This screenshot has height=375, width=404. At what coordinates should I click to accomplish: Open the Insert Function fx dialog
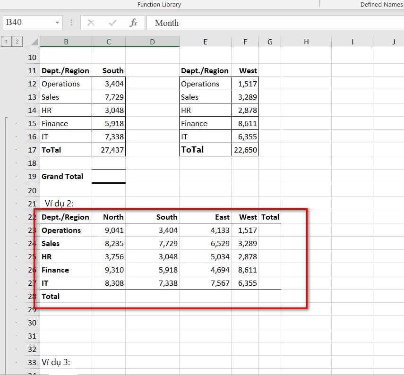pos(133,23)
